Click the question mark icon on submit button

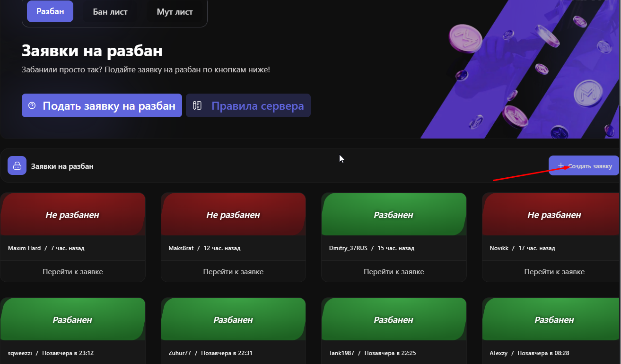(x=32, y=105)
